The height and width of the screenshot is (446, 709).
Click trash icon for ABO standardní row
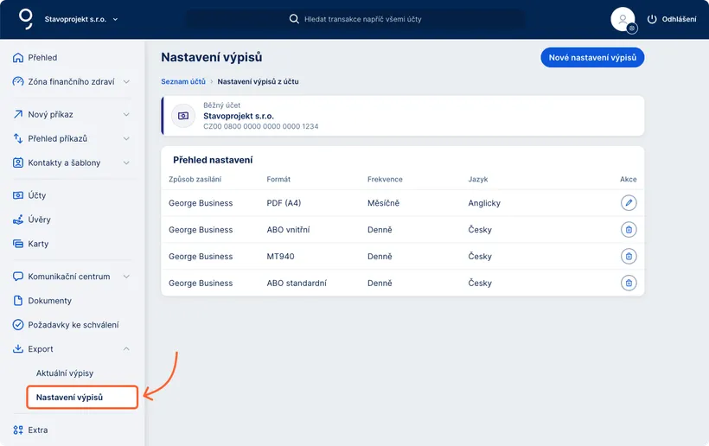629,284
